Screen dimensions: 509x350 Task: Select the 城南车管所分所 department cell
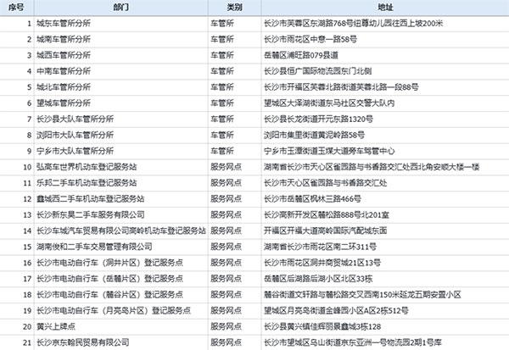tap(64, 39)
